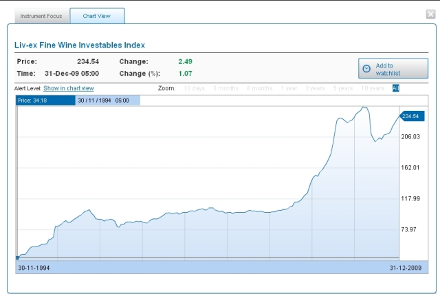Close the chart panel with X
This screenshot has height=294, width=440.
(430, 14)
